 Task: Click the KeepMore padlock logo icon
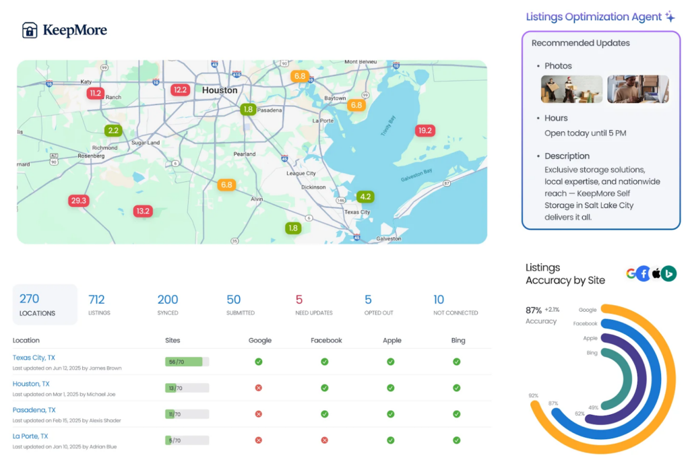28,30
